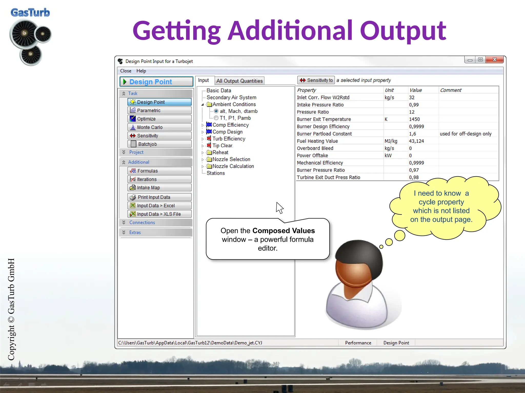Viewport: 525px width, 393px height.
Task: Open the Intake Map icon
Action: click(133, 188)
